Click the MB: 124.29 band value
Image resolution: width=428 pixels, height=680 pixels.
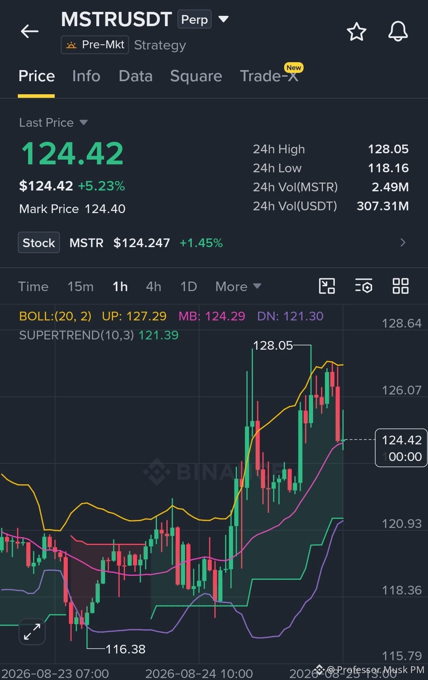(212, 316)
